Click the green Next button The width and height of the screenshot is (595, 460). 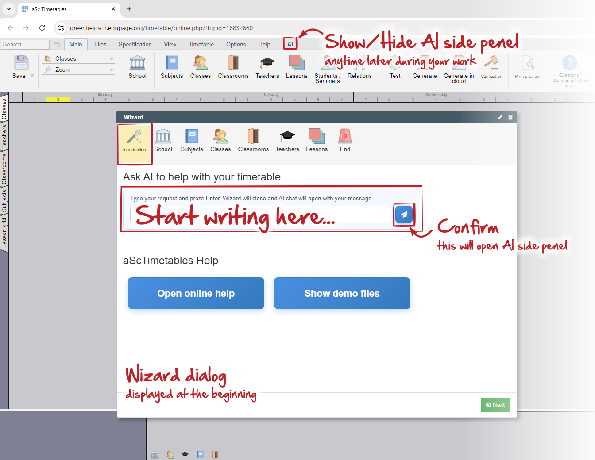pyautogui.click(x=495, y=405)
